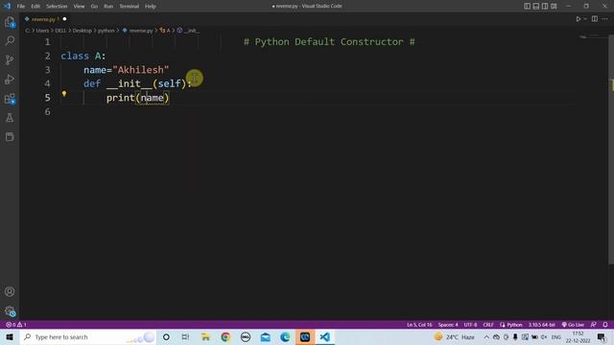The width and height of the screenshot is (614, 345).
Task: Open the Explorer view in activity bar
Action: (x=10, y=22)
